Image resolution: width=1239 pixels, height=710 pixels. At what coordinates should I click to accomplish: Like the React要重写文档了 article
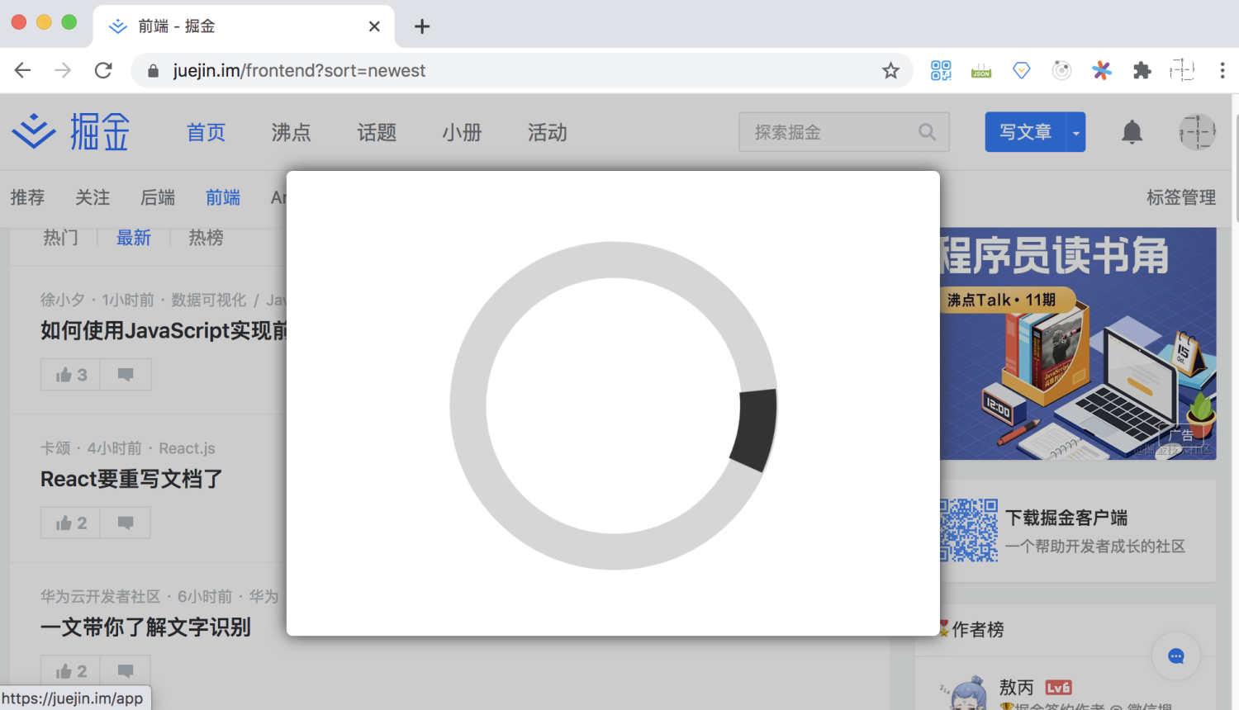[x=69, y=523]
